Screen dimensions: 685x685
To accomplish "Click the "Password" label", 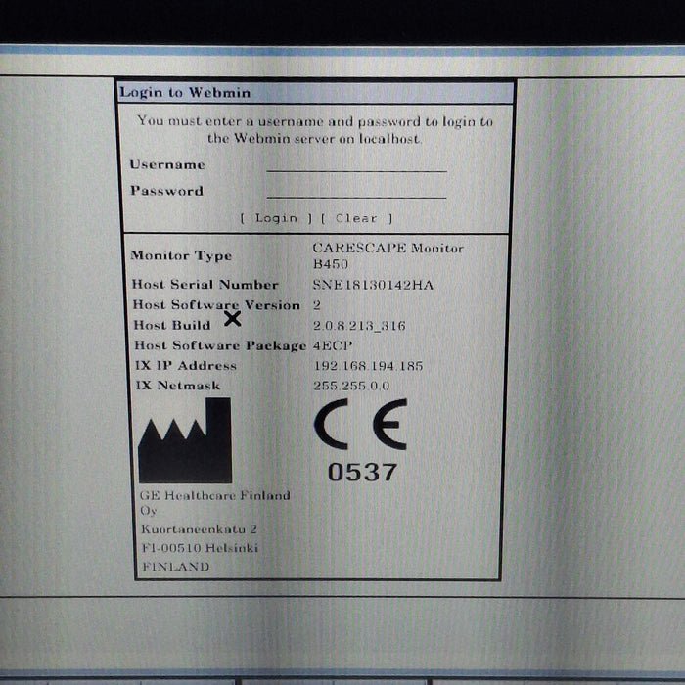I will pyautogui.click(x=167, y=191).
